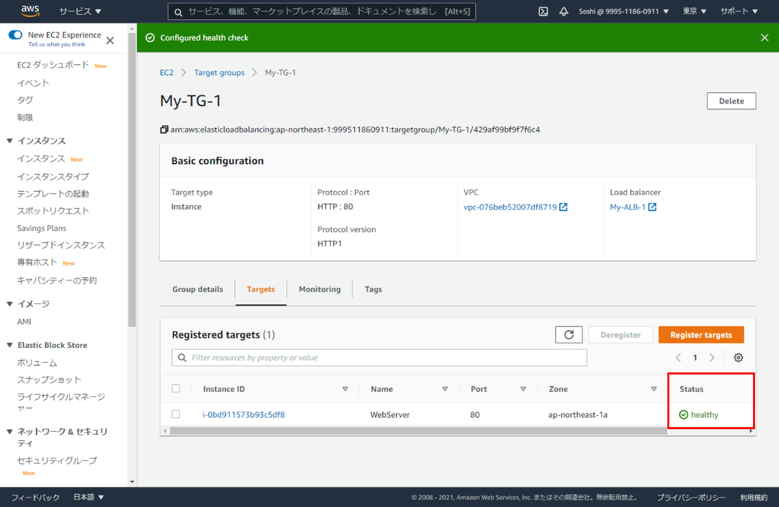Toggle the New EC2 Experience switch
This screenshot has height=507, width=779.
[16, 35]
